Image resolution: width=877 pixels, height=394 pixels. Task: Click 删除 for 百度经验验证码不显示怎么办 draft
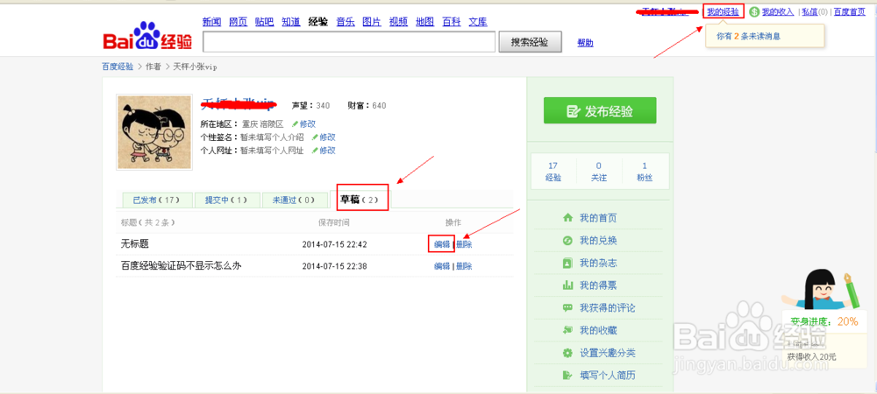(464, 266)
